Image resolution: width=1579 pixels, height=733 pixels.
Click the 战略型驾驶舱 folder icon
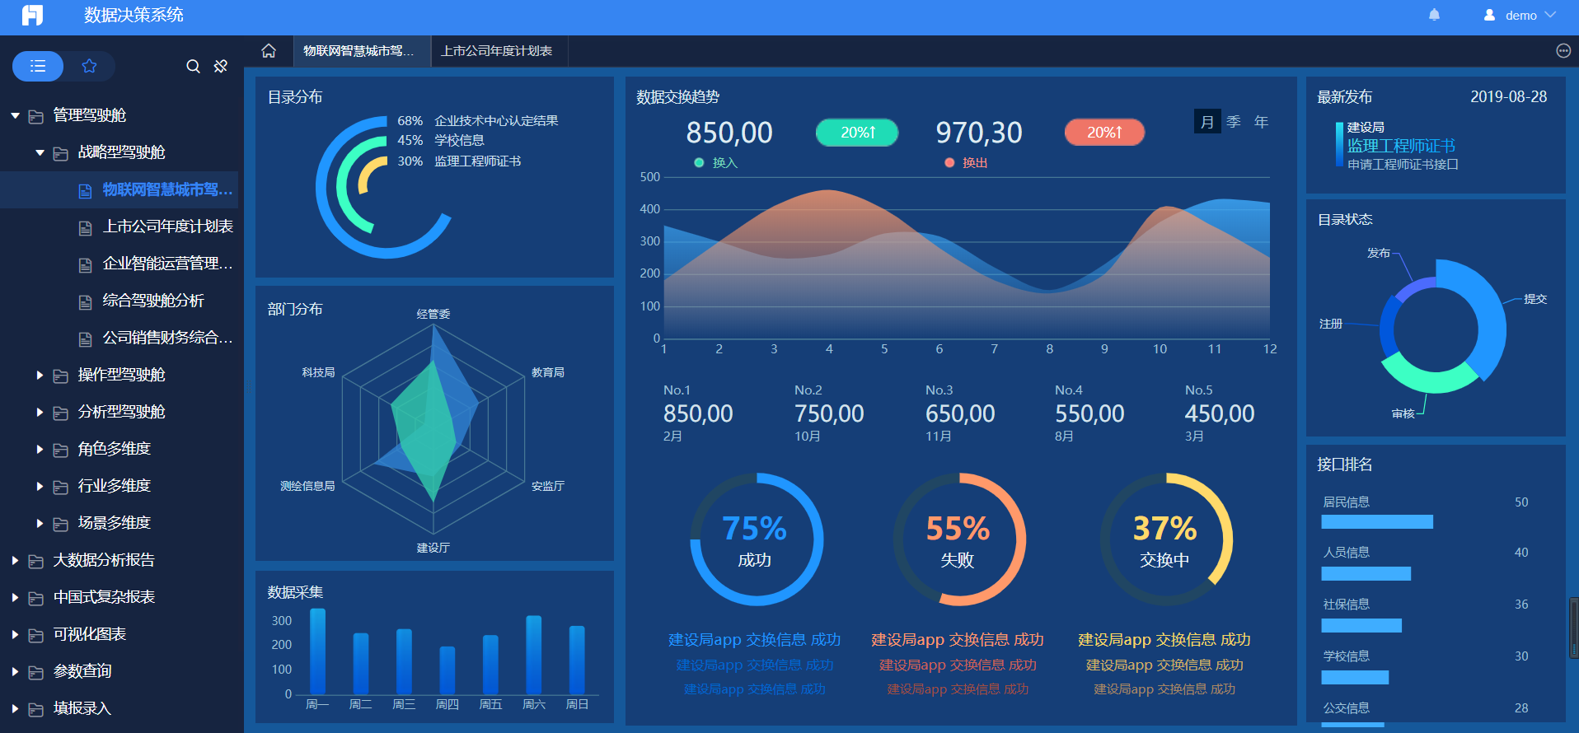[x=61, y=153]
